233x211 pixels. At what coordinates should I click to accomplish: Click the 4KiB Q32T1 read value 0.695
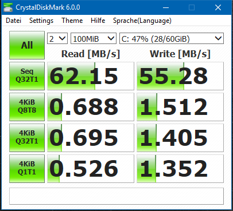[x=91, y=138]
